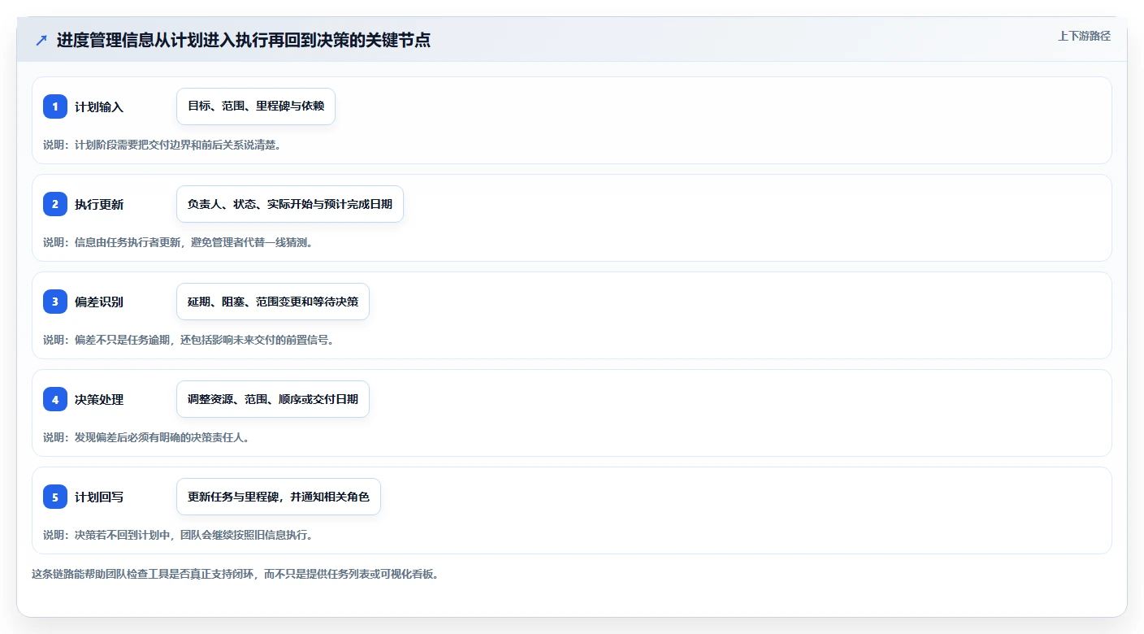The height and width of the screenshot is (634, 1144).
Task: Click the arrow icon beside the title
Action: pyautogui.click(x=41, y=41)
